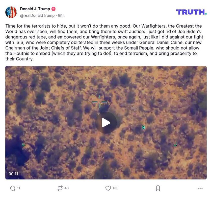Click the green N marker in the video

tap(144, 127)
